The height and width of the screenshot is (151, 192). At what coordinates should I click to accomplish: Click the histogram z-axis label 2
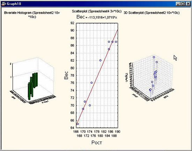point(11,64)
